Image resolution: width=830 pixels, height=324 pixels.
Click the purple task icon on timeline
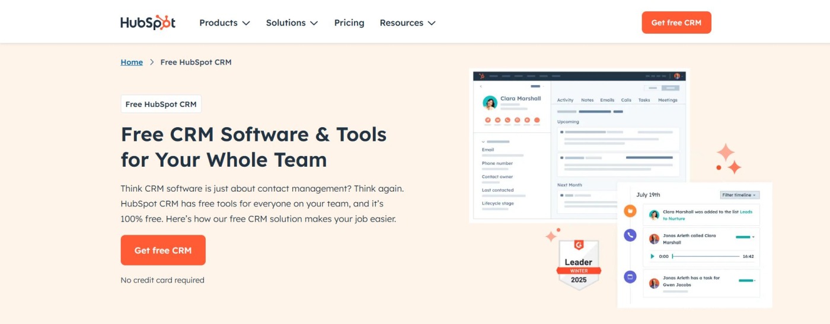630,277
